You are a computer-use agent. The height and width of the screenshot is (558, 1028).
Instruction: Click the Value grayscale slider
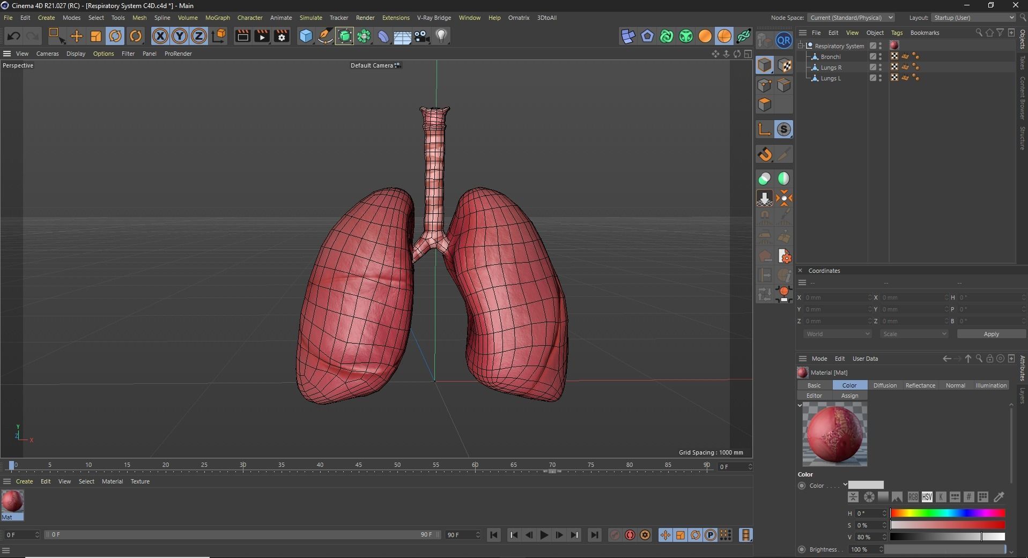(948, 537)
